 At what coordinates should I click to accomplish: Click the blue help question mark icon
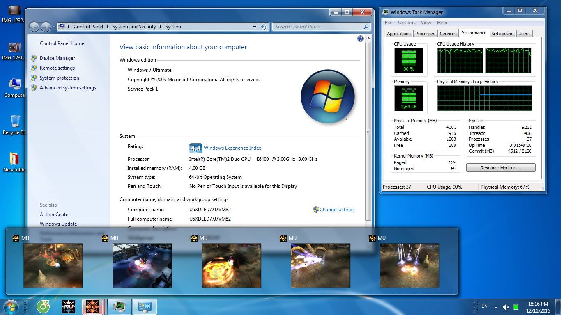pos(360,39)
